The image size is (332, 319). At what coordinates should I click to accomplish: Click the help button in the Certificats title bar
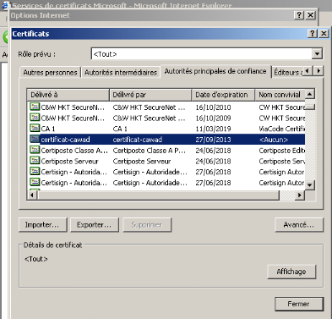coord(313,34)
